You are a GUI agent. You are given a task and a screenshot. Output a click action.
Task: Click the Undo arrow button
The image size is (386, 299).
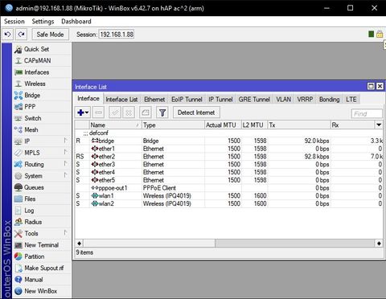pyautogui.click(x=8, y=35)
